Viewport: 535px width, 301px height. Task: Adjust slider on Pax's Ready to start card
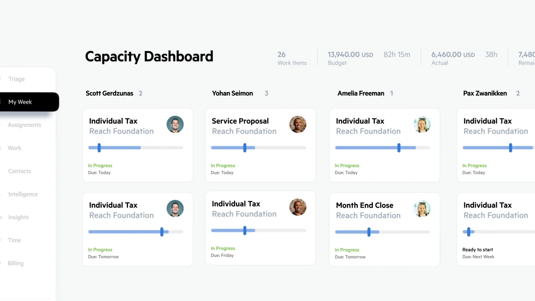click(x=469, y=232)
